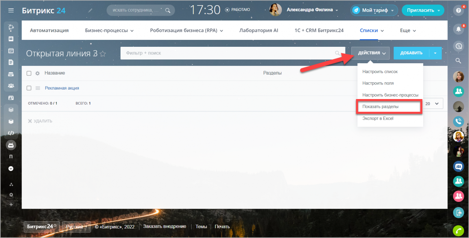Check the Рекламная акция row checkbox
Viewport: 469px width, 238px height.
coord(29,88)
